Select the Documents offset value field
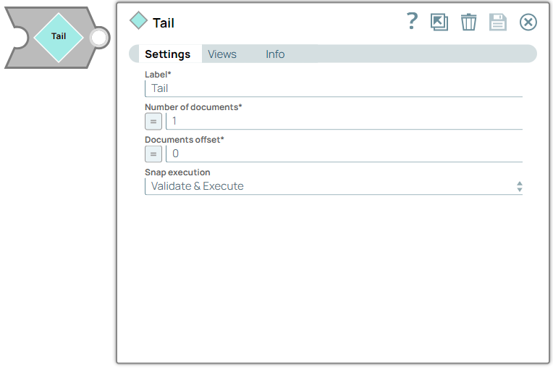This screenshot has height=368, width=553. point(344,154)
